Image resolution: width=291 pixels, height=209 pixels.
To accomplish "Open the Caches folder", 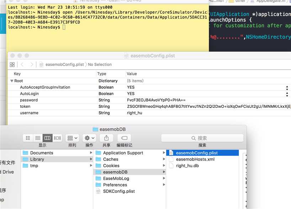I will coord(130,159).
